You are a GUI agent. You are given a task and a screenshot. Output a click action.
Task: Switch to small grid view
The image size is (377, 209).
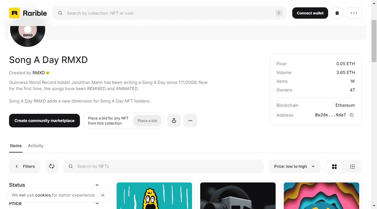pyautogui.click(x=352, y=166)
